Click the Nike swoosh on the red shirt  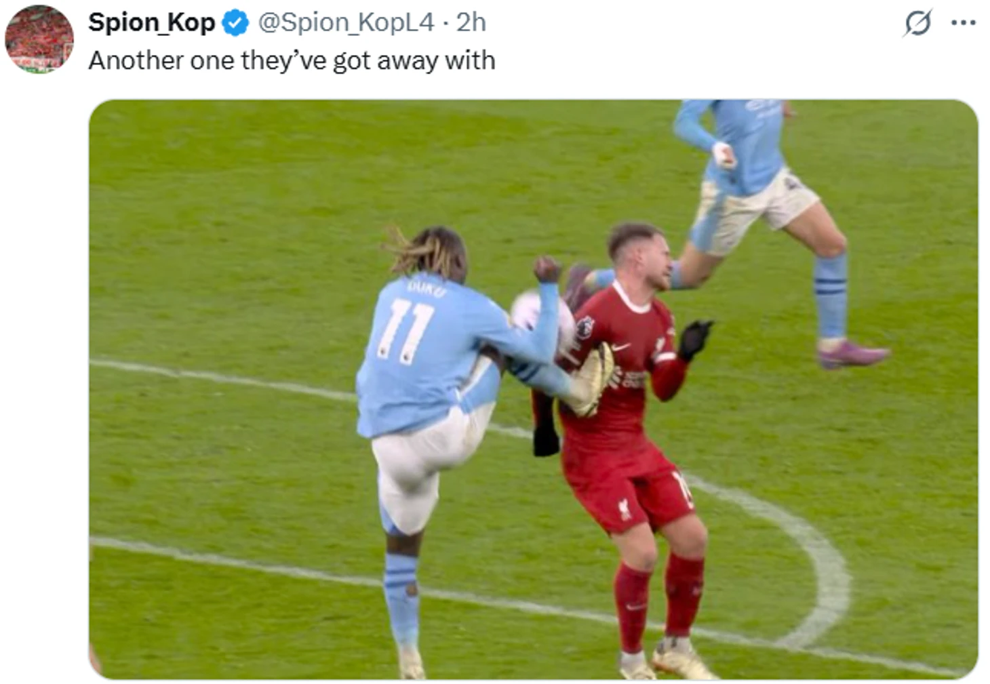click(618, 348)
